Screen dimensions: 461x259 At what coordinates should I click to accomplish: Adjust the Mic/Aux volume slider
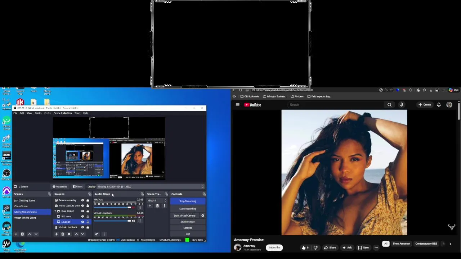pos(113,208)
